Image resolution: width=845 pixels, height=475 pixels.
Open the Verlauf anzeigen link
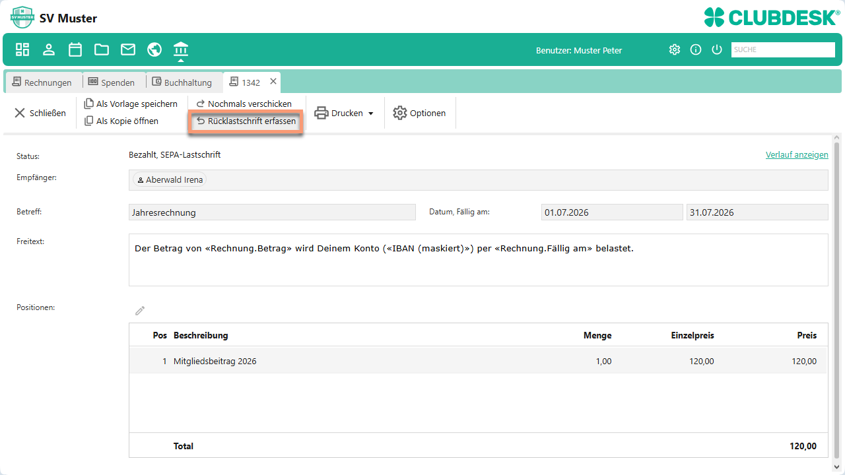point(797,154)
